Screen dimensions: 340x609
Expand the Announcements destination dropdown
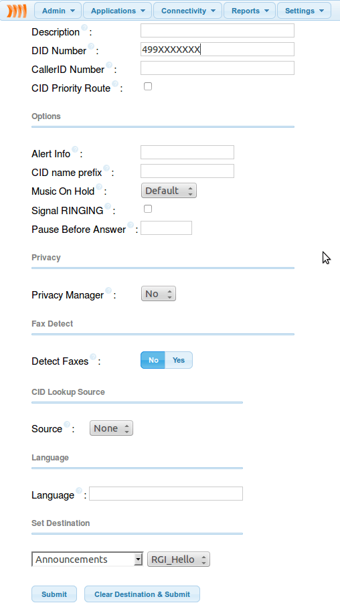coord(88,559)
